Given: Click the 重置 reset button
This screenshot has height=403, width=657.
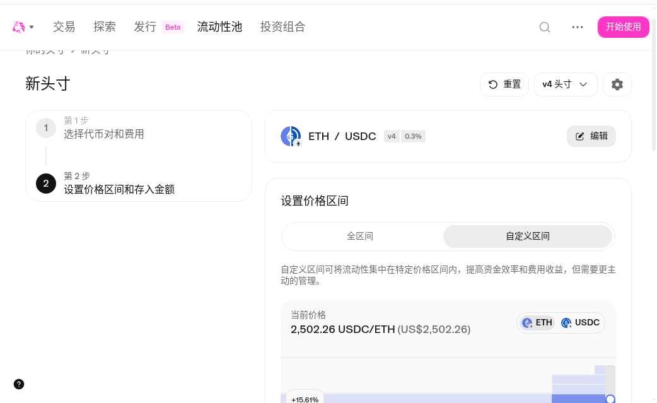Looking at the screenshot, I should (504, 85).
